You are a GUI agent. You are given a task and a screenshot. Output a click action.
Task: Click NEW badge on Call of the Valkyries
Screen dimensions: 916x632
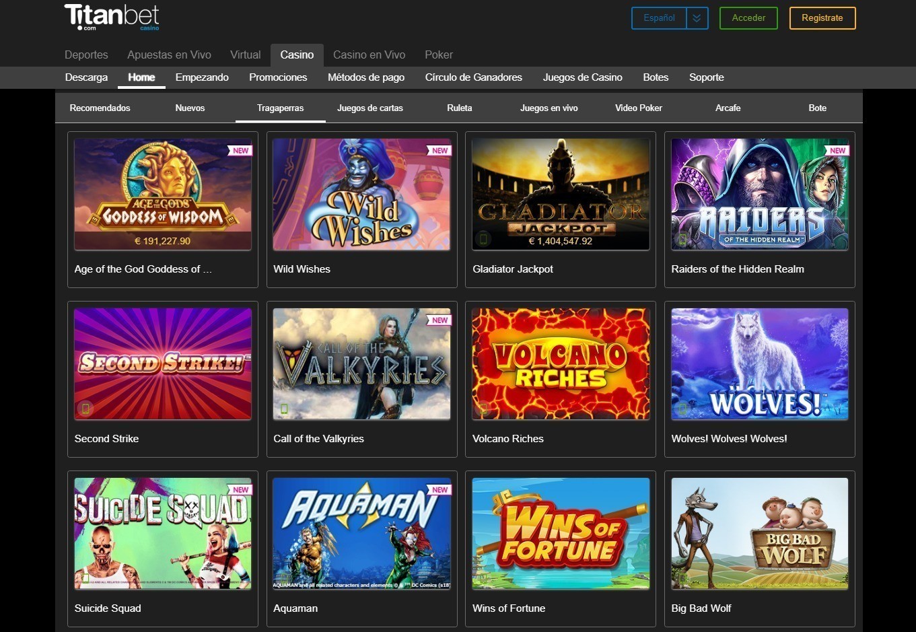tap(439, 320)
